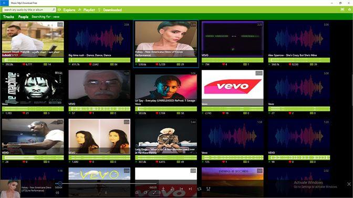Click comment icon showing 58 comments
The width and height of the screenshot is (353, 198).
click(178, 113)
